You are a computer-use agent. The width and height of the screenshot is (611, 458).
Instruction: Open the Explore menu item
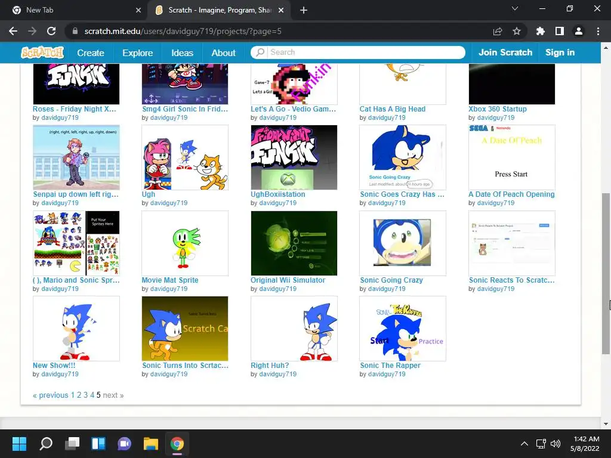[x=138, y=52]
